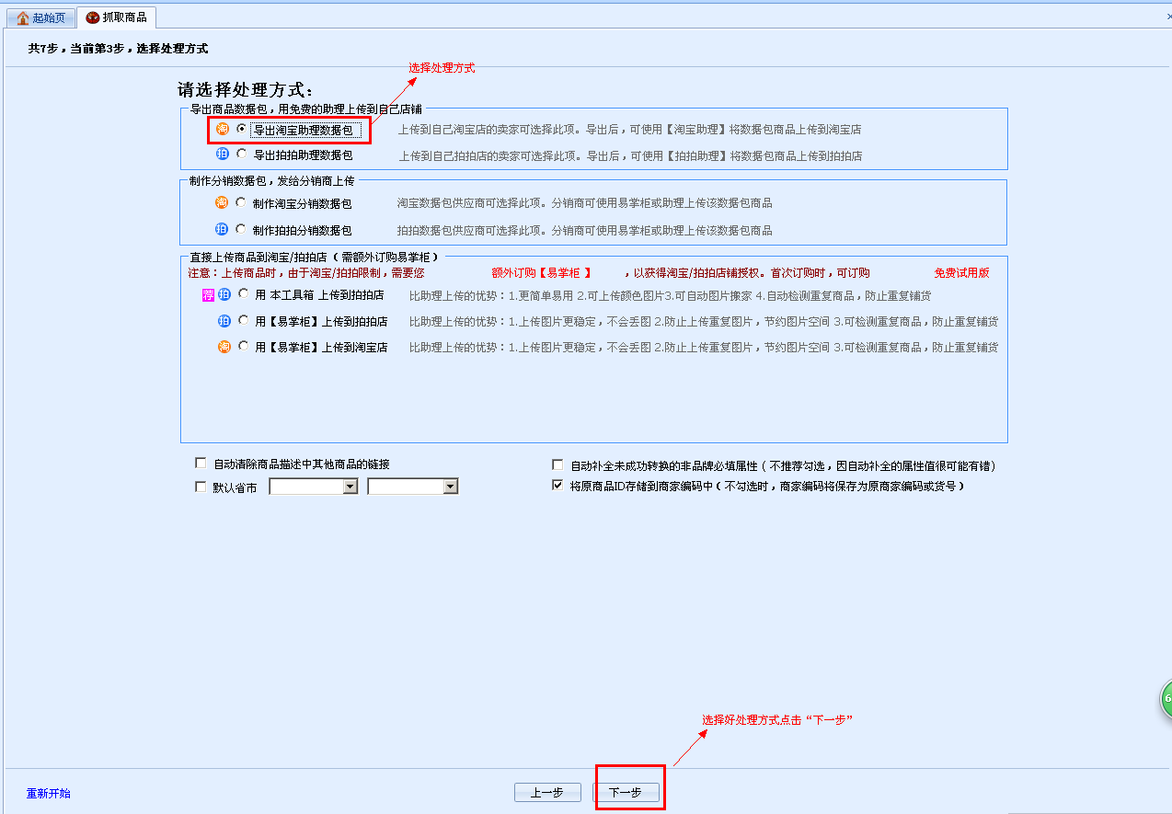The image size is (1172, 814).
Task: Choose the 制作淘宝分销数据包 radio button
Action: (x=241, y=202)
